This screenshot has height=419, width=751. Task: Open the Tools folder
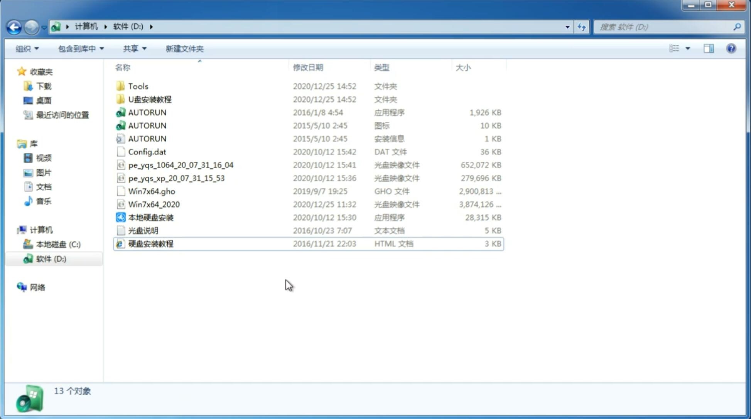click(138, 86)
